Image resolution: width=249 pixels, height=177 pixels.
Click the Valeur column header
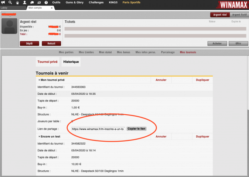point(212,22)
